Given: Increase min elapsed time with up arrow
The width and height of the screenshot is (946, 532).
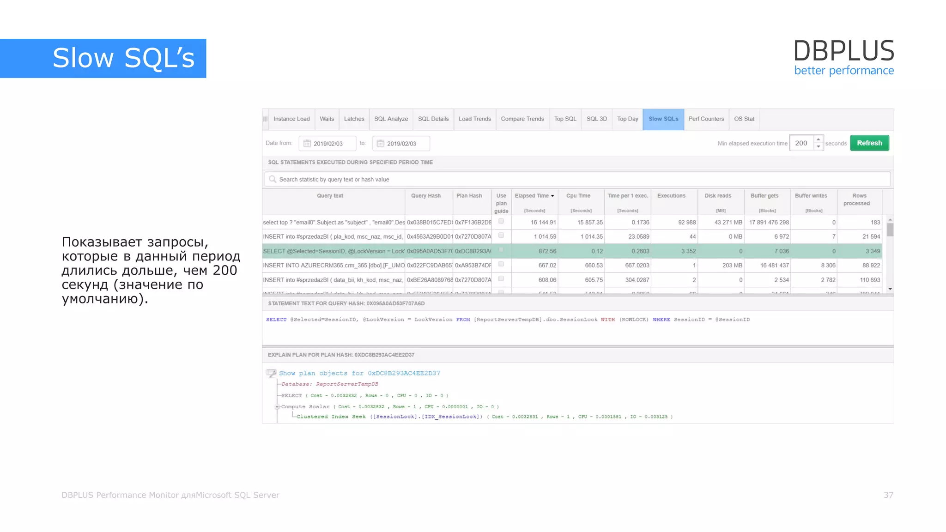Looking at the screenshot, I should click(x=818, y=139).
